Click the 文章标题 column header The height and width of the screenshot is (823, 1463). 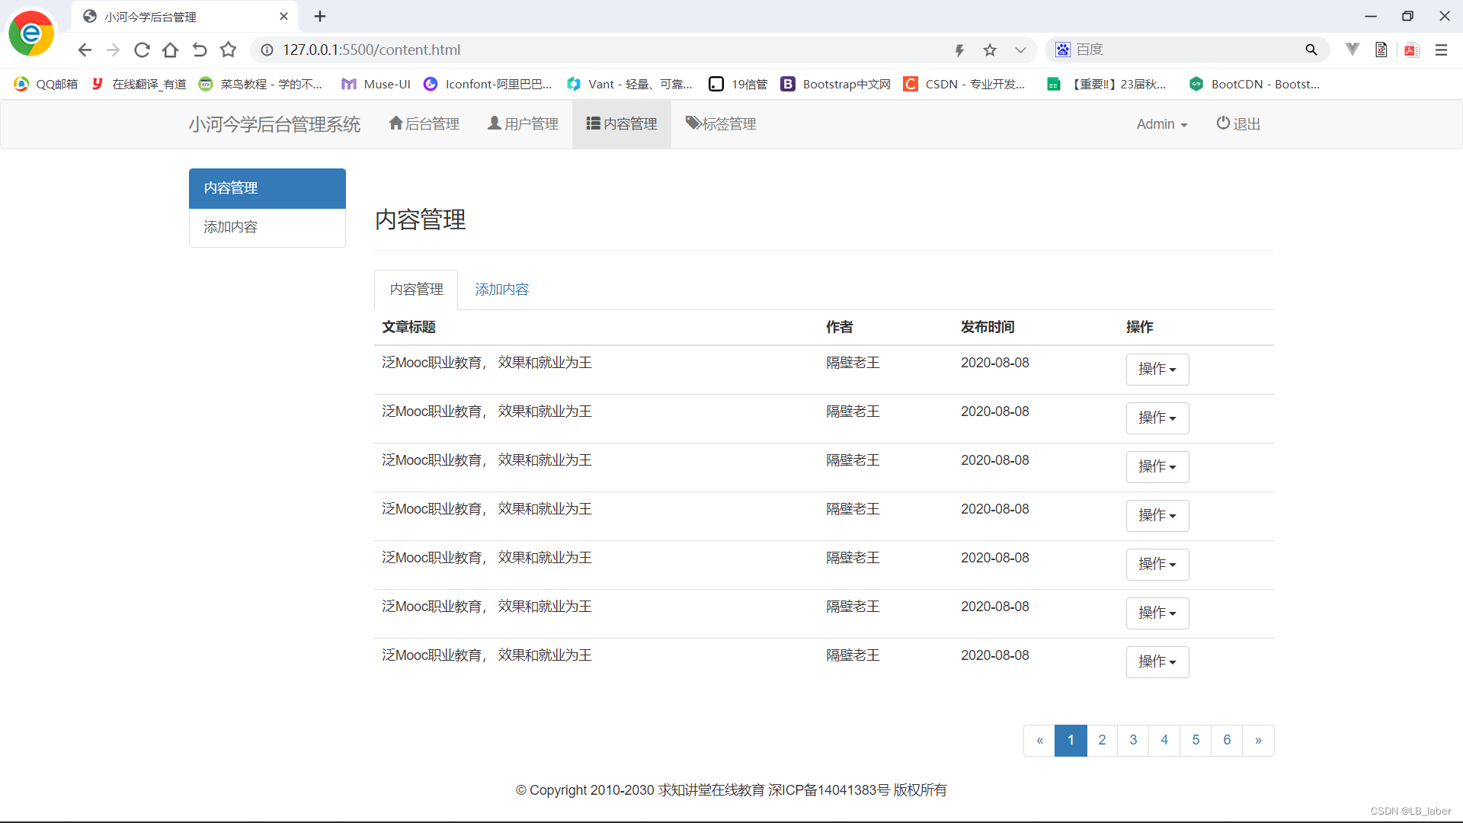408,327
